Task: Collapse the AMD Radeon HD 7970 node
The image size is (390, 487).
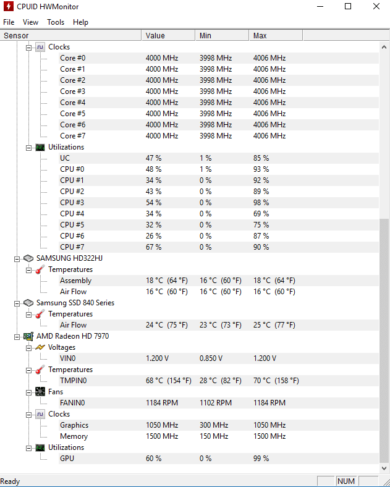Action: click(x=17, y=337)
